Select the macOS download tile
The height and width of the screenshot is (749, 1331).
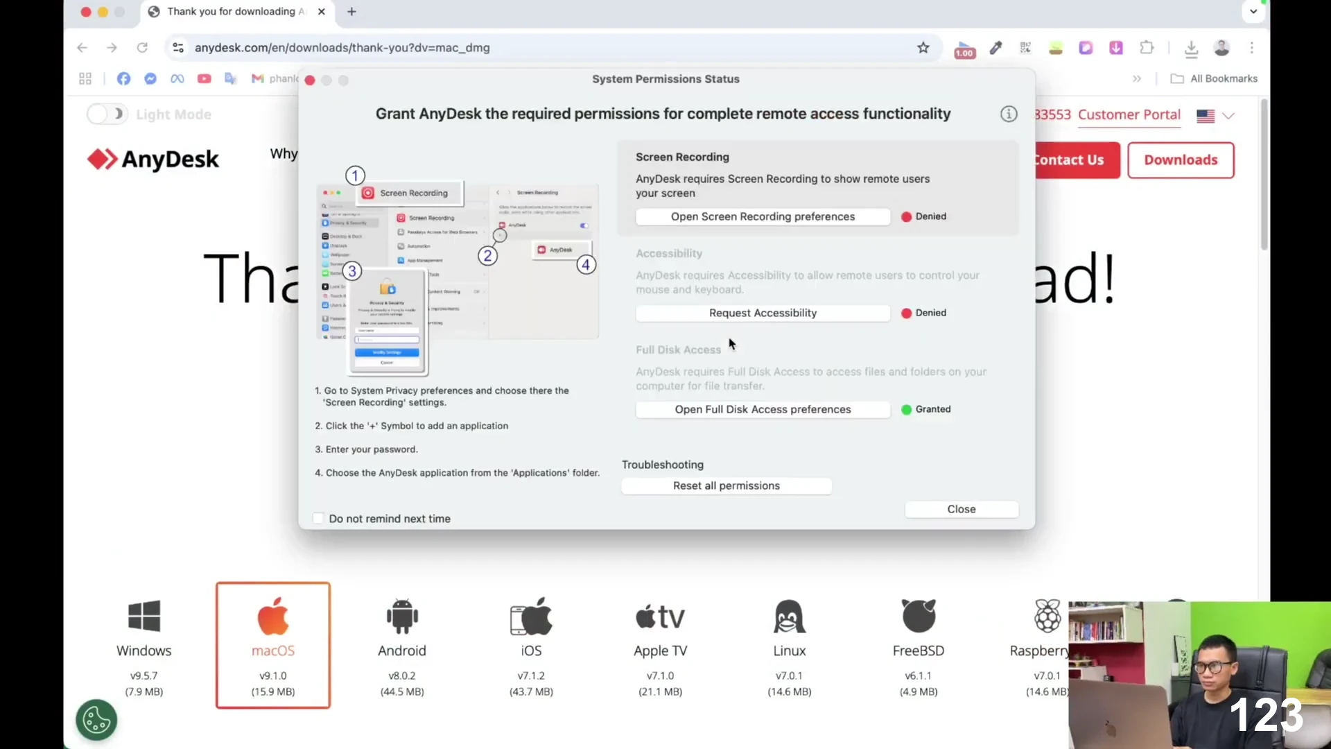click(273, 645)
